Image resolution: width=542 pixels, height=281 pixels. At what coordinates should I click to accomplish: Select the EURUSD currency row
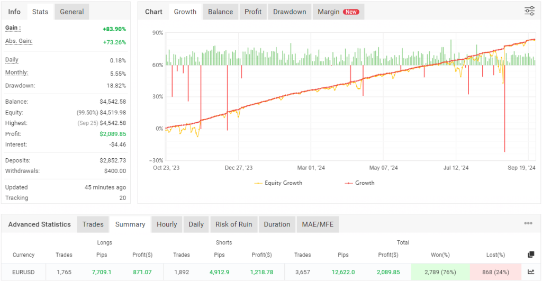point(23,271)
